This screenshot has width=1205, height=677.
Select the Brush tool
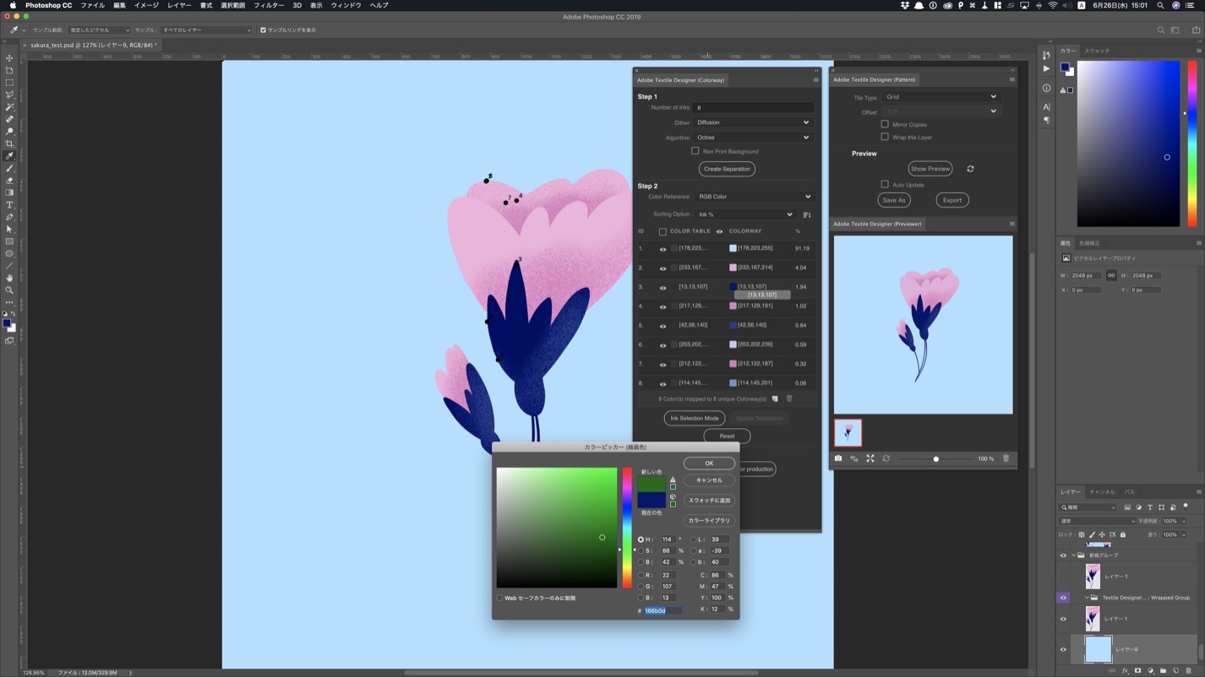9,168
